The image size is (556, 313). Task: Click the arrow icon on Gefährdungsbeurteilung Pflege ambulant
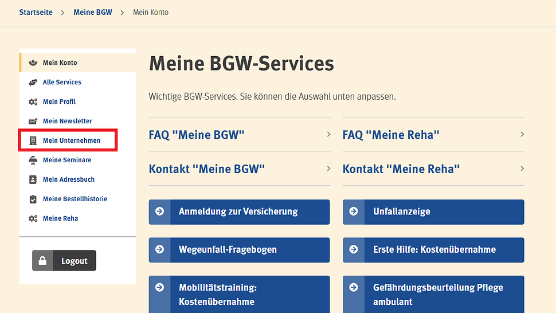354,287
